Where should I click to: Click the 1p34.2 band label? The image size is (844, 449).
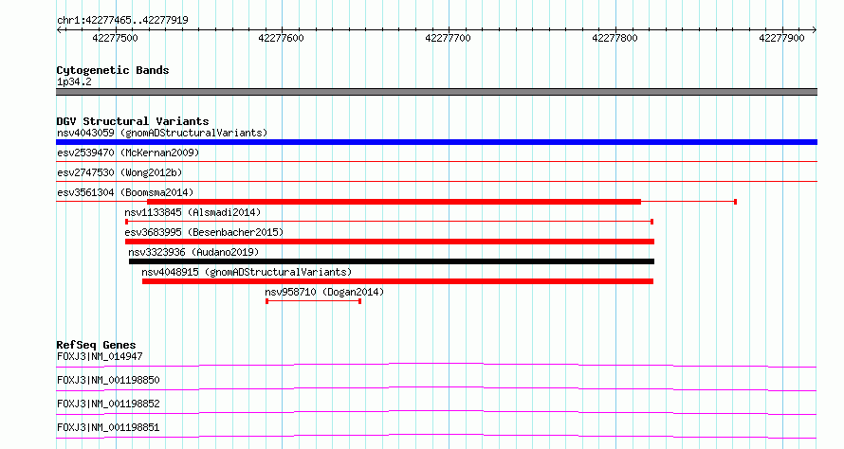click(74, 81)
